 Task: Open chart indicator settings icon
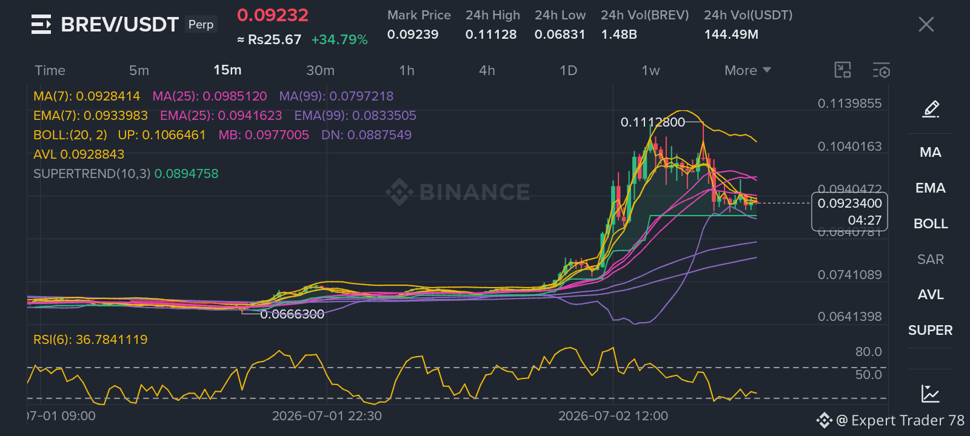click(881, 70)
